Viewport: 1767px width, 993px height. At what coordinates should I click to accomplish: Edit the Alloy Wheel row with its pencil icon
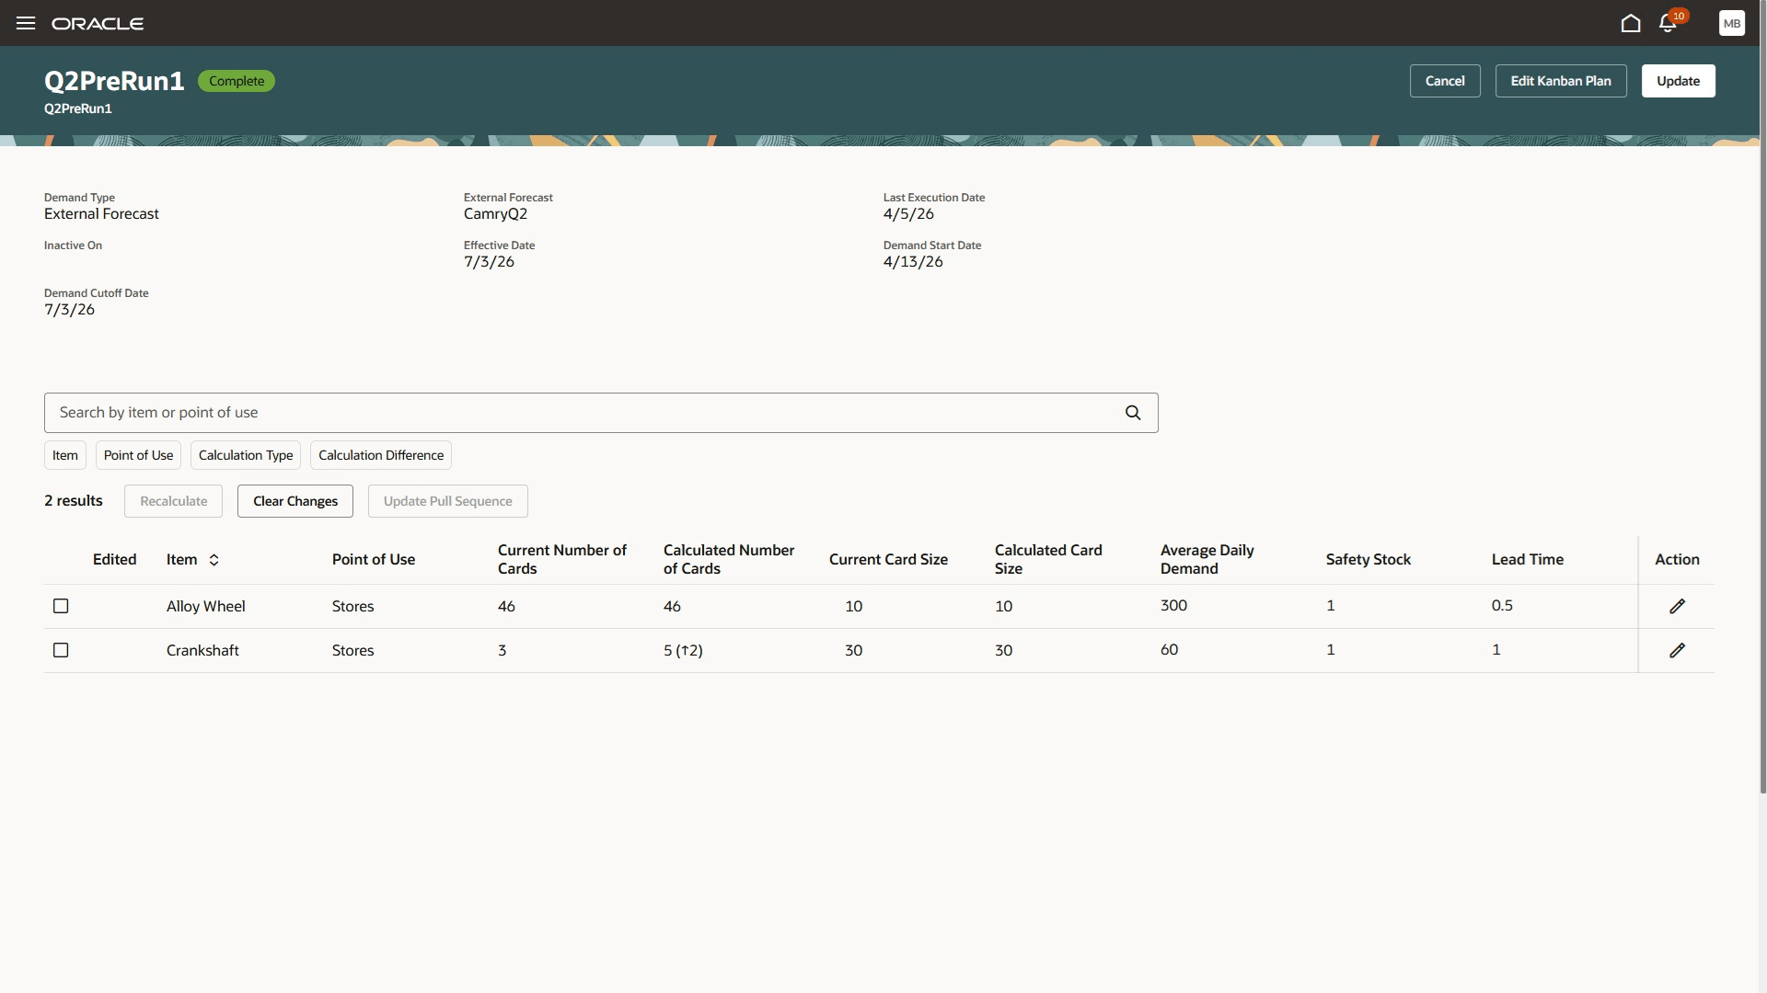(1677, 606)
